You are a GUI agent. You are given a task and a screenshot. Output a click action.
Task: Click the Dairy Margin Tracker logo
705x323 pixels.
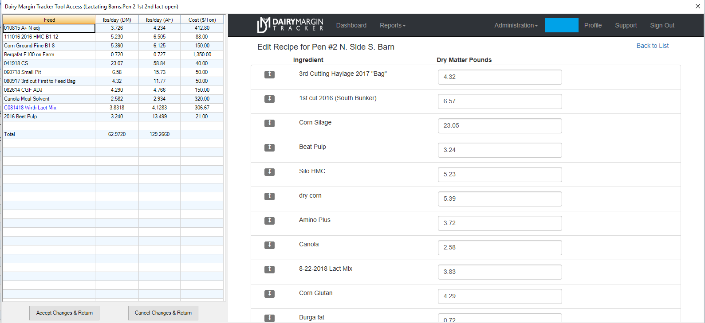[290, 25]
